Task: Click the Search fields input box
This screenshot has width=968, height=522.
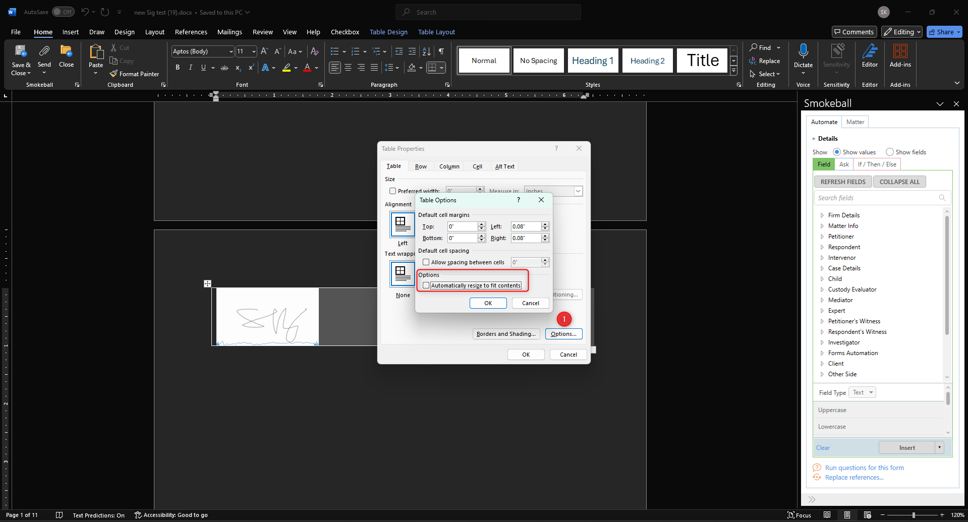Action: pos(877,198)
